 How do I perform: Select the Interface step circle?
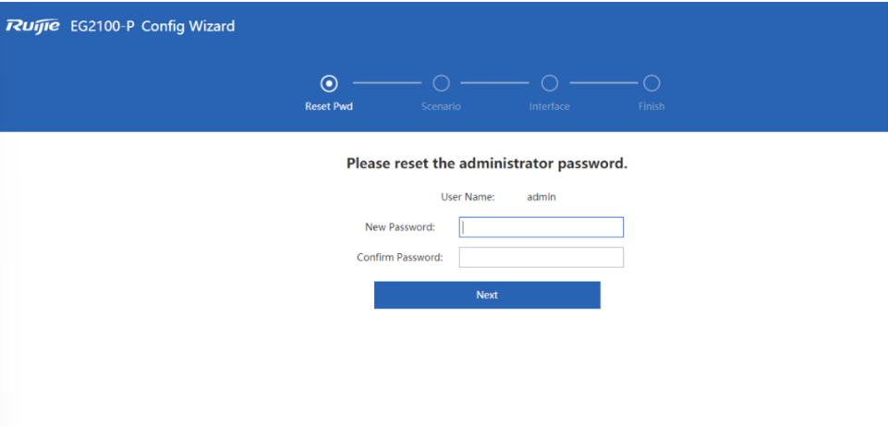(x=549, y=84)
